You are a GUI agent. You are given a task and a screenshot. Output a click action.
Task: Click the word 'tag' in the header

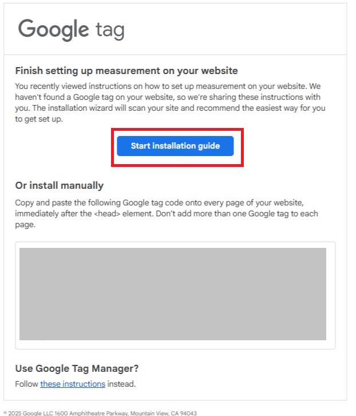pos(110,30)
